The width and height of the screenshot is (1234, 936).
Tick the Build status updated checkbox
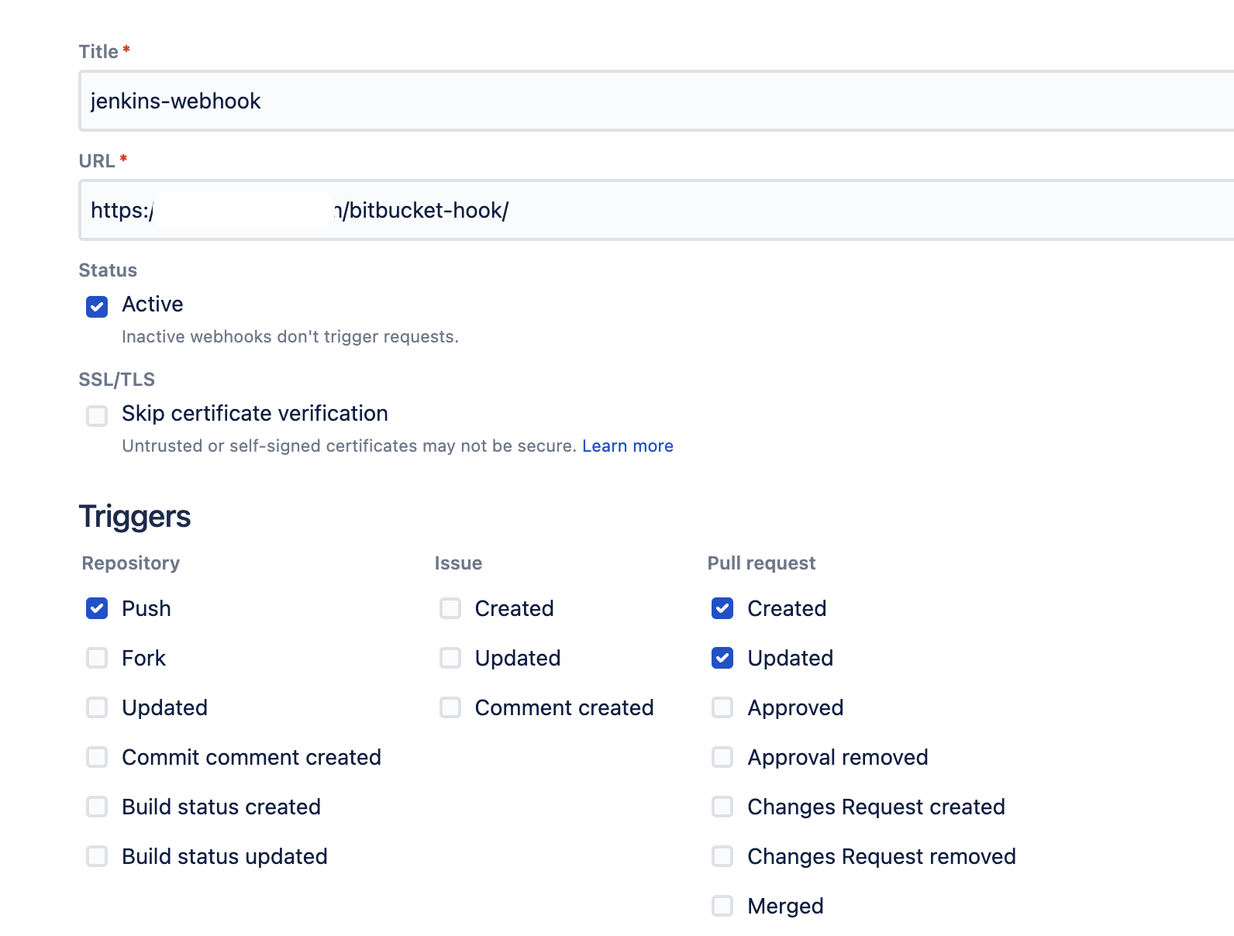tap(97, 857)
